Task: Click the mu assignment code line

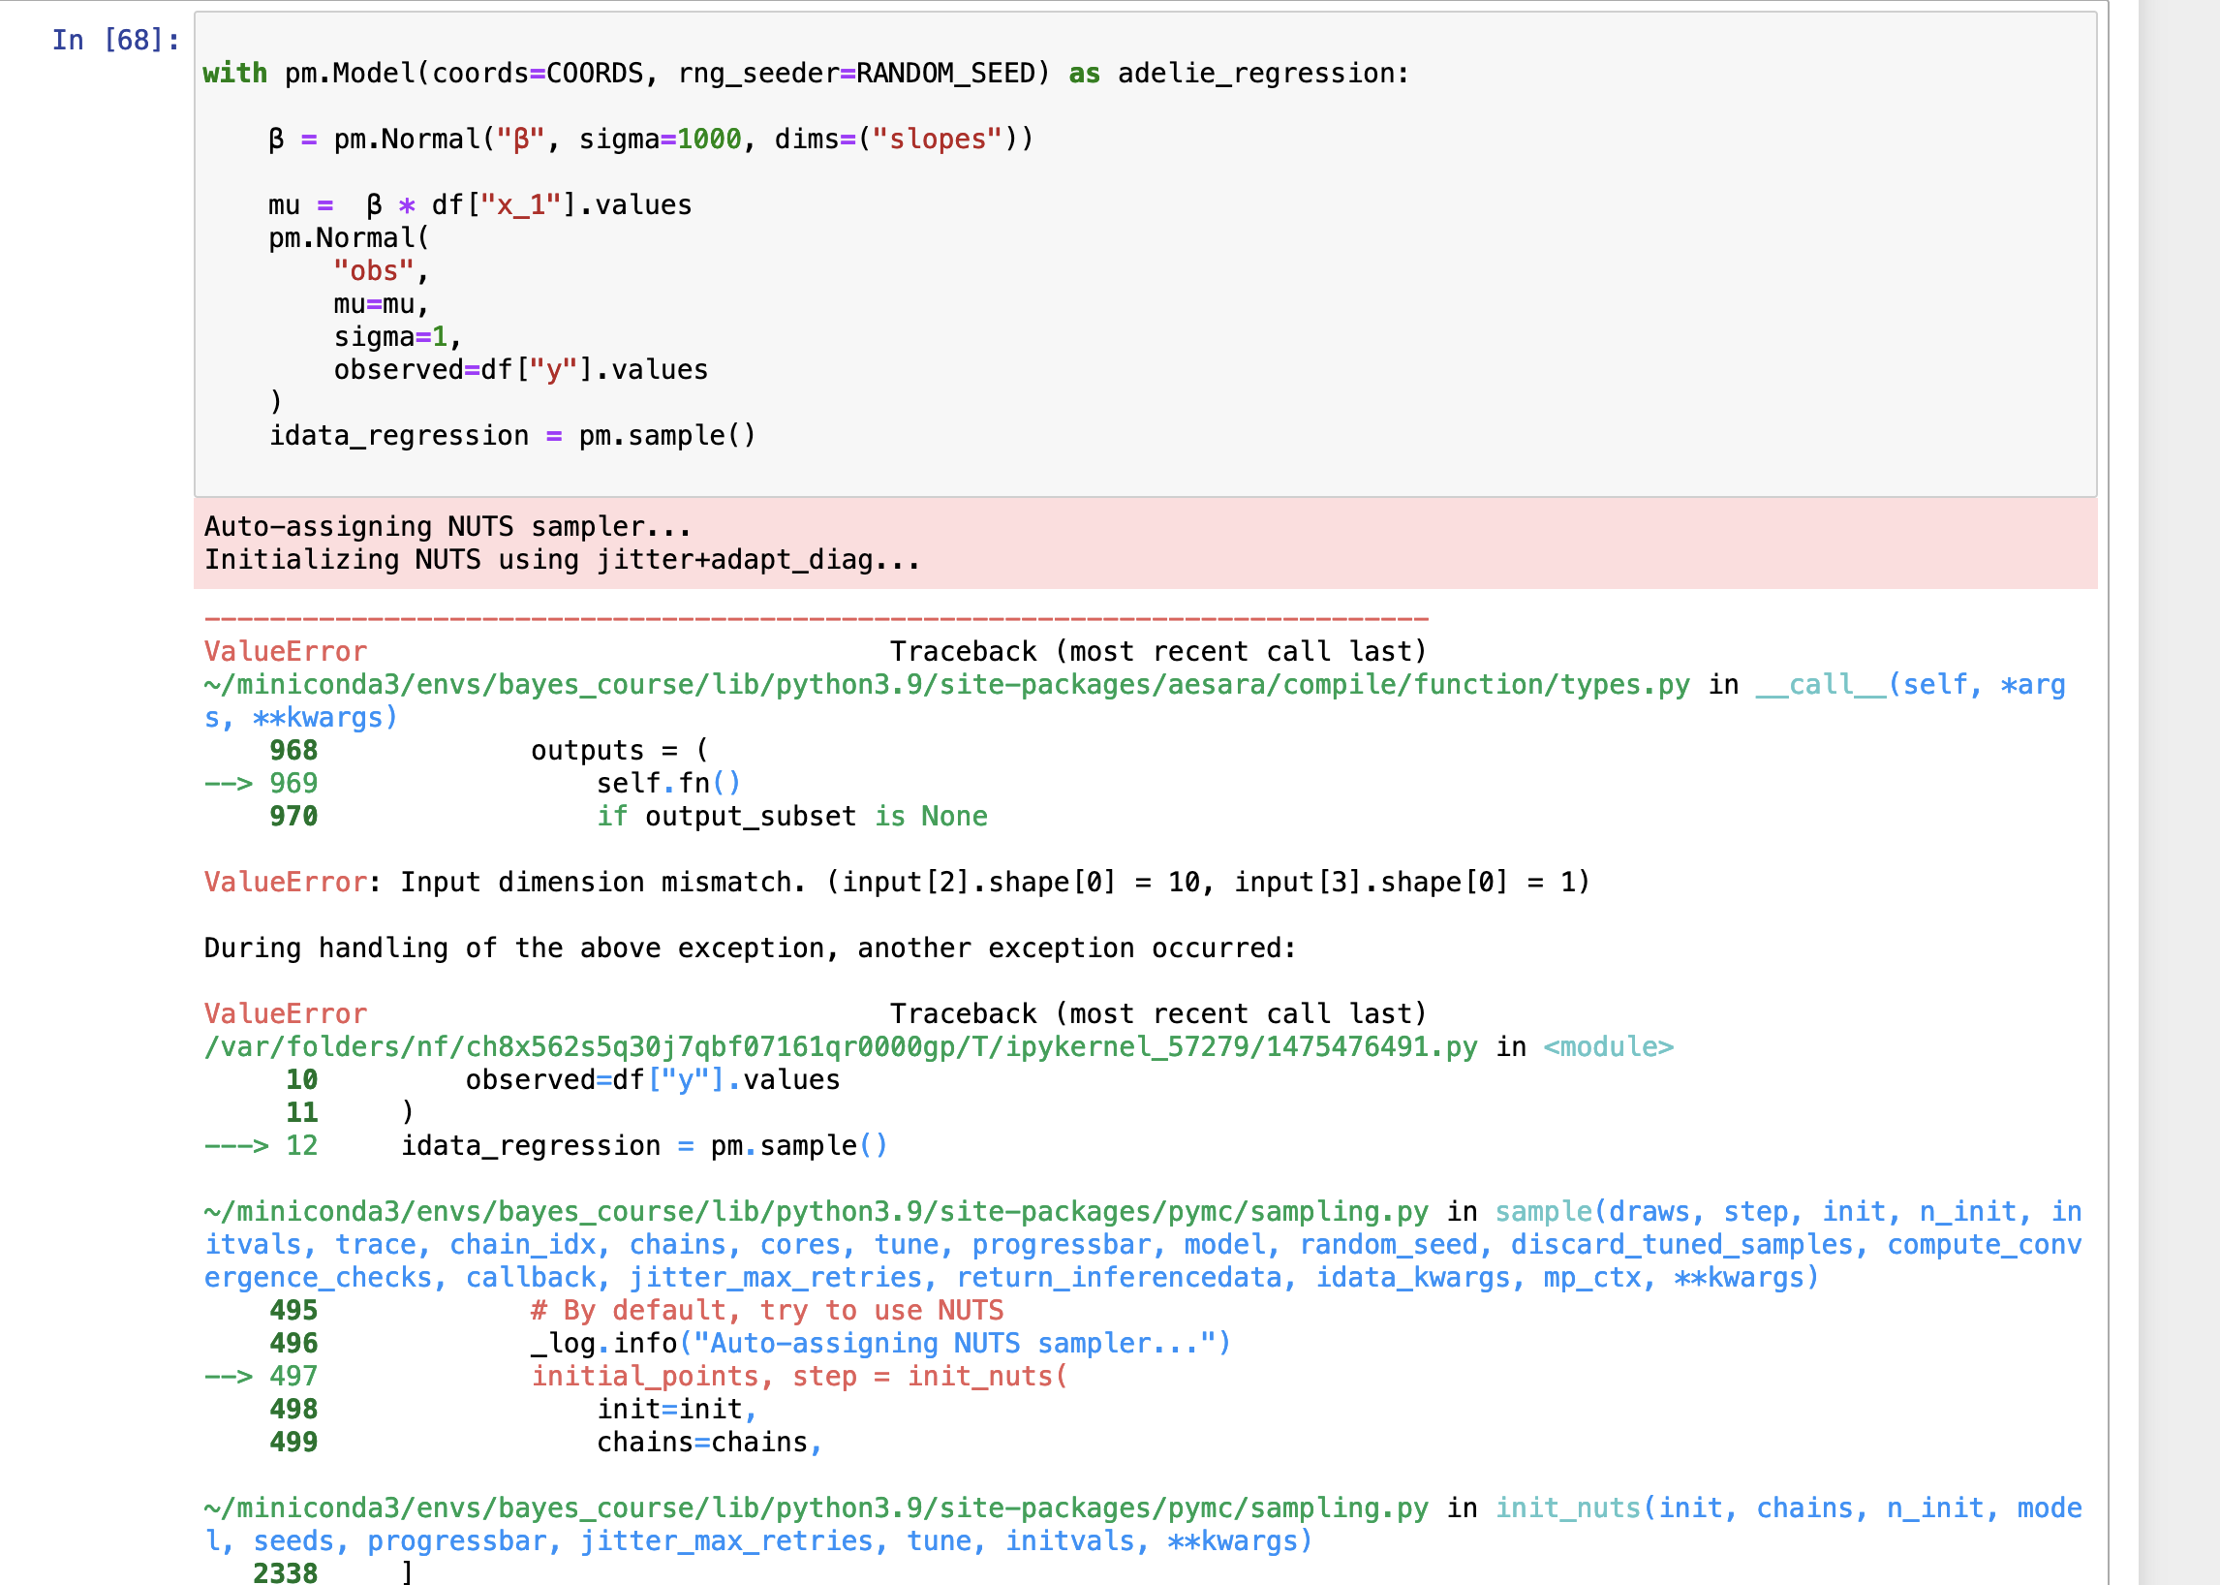Action: coord(479,205)
